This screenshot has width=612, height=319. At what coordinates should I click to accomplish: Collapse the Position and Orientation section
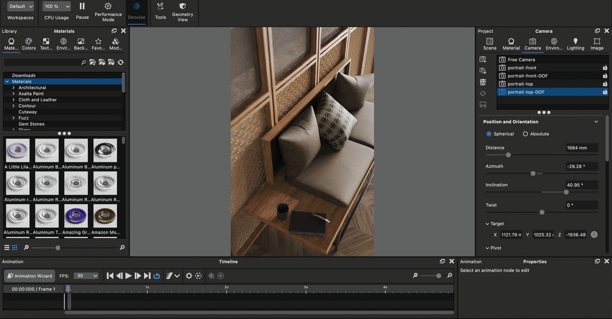pyautogui.click(x=595, y=121)
